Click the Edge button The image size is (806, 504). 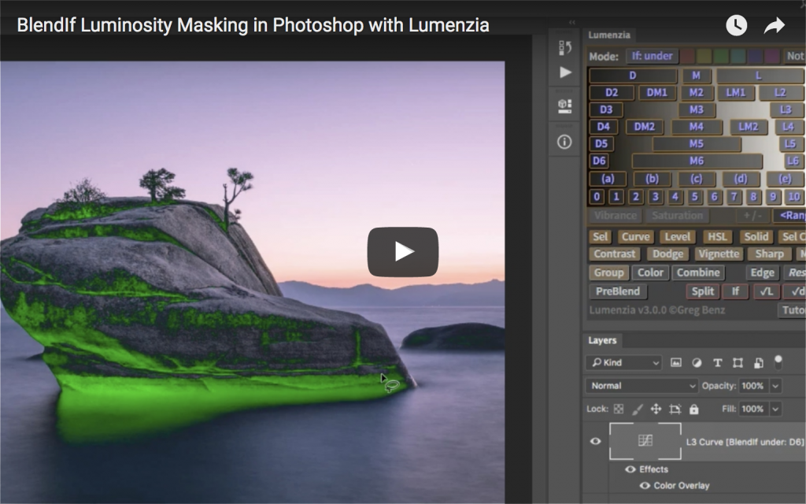click(762, 272)
